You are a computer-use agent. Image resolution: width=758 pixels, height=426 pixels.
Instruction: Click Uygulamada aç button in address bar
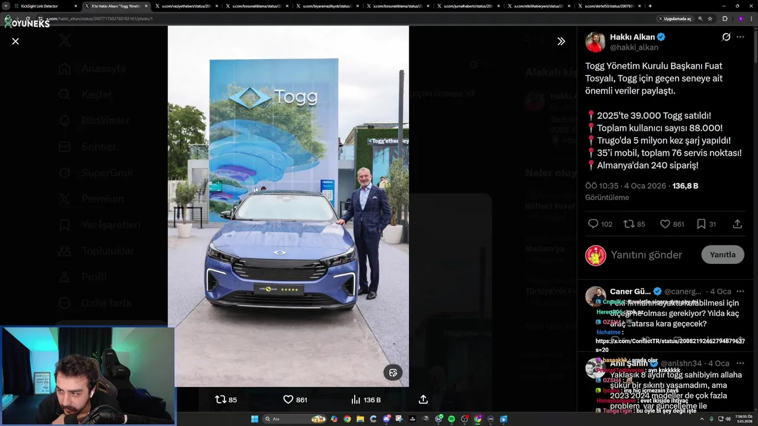(x=675, y=18)
